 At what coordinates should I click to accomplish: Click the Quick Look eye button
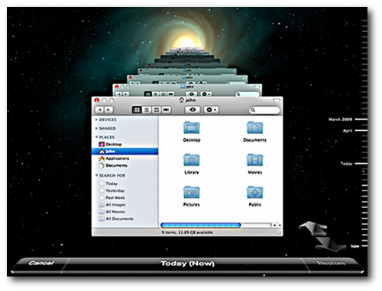coord(193,110)
